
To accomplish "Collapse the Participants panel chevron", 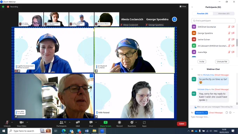I will 192,7.
